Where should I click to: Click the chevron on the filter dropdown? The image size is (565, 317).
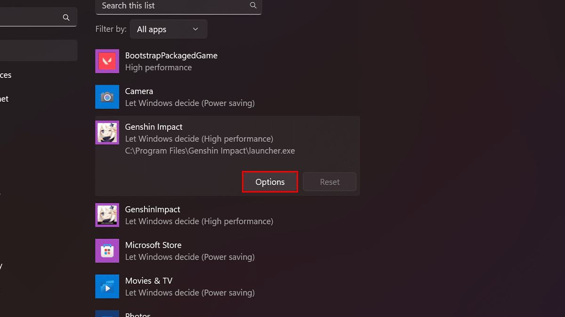tap(195, 29)
